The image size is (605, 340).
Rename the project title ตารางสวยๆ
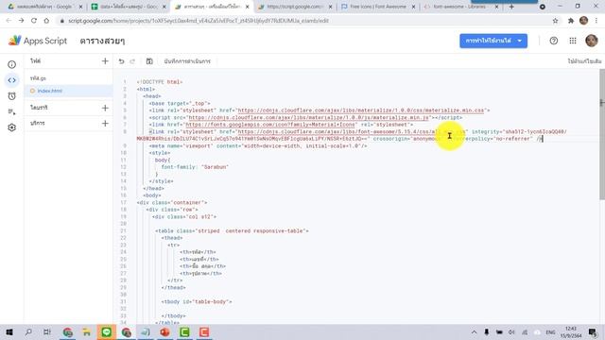point(102,41)
